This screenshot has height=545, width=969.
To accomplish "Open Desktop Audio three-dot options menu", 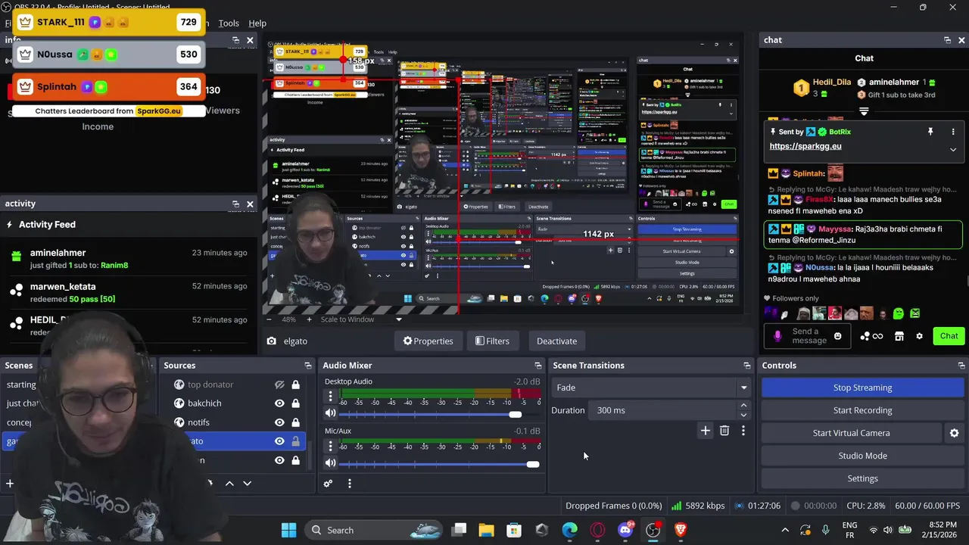I will coord(330,396).
